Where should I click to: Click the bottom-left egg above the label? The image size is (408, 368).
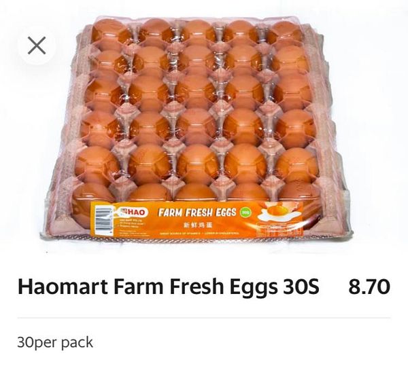[x=94, y=191]
